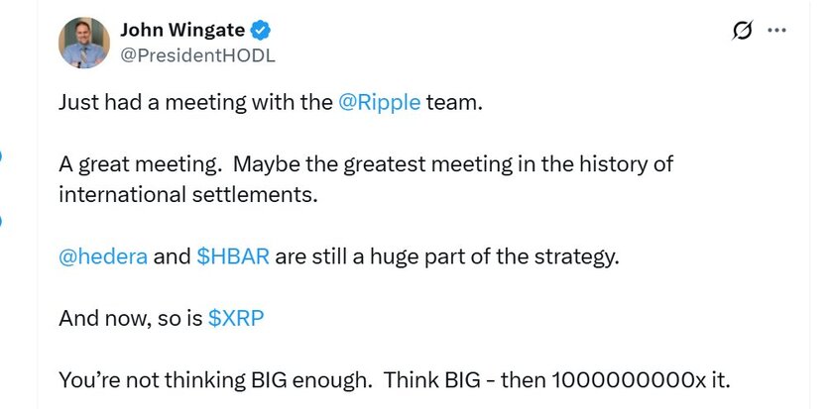This screenshot has height=409, width=831.
Task: Follow the @Ripple mention link
Action: click(x=379, y=102)
